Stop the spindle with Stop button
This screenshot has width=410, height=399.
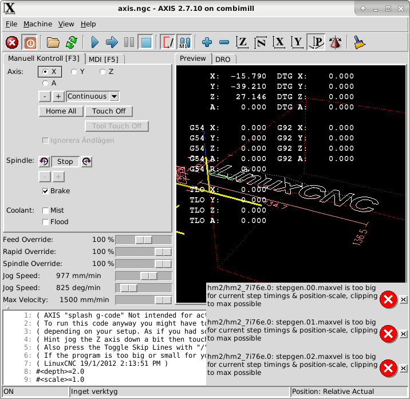pos(65,162)
